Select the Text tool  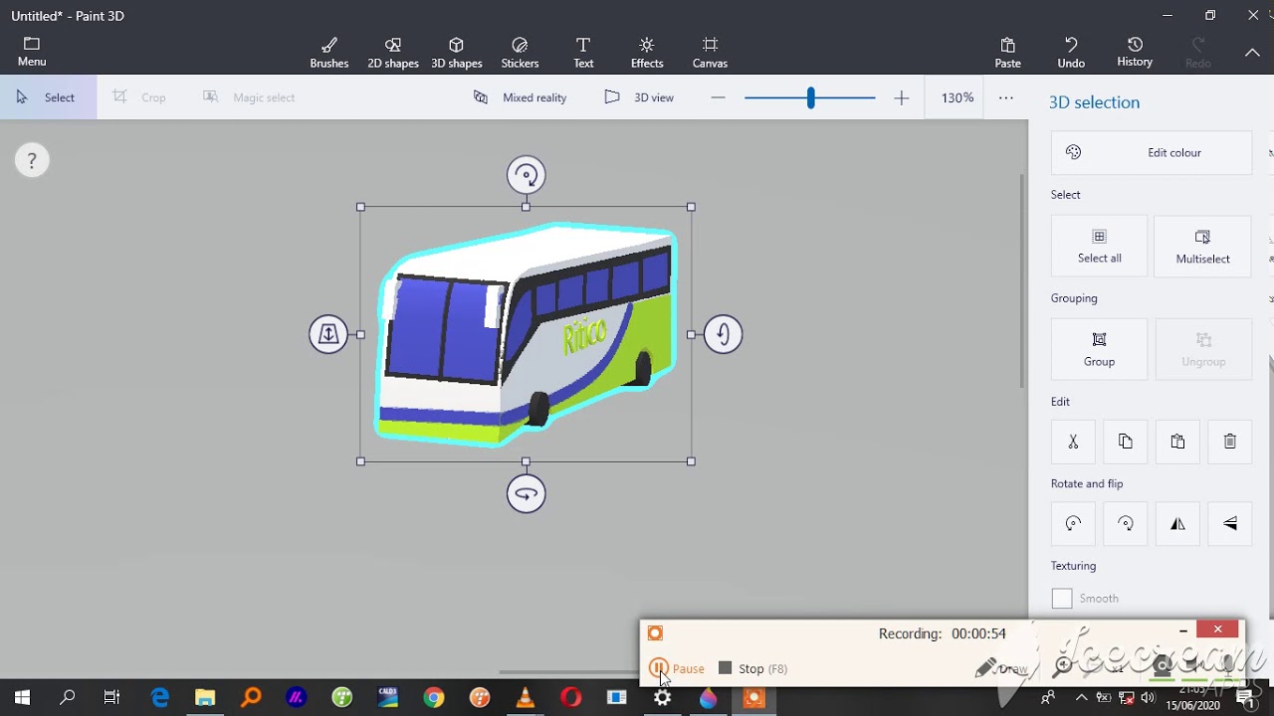pyautogui.click(x=583, y=53)
